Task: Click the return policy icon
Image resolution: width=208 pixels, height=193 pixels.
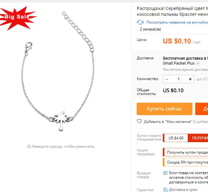Action: 165,173
